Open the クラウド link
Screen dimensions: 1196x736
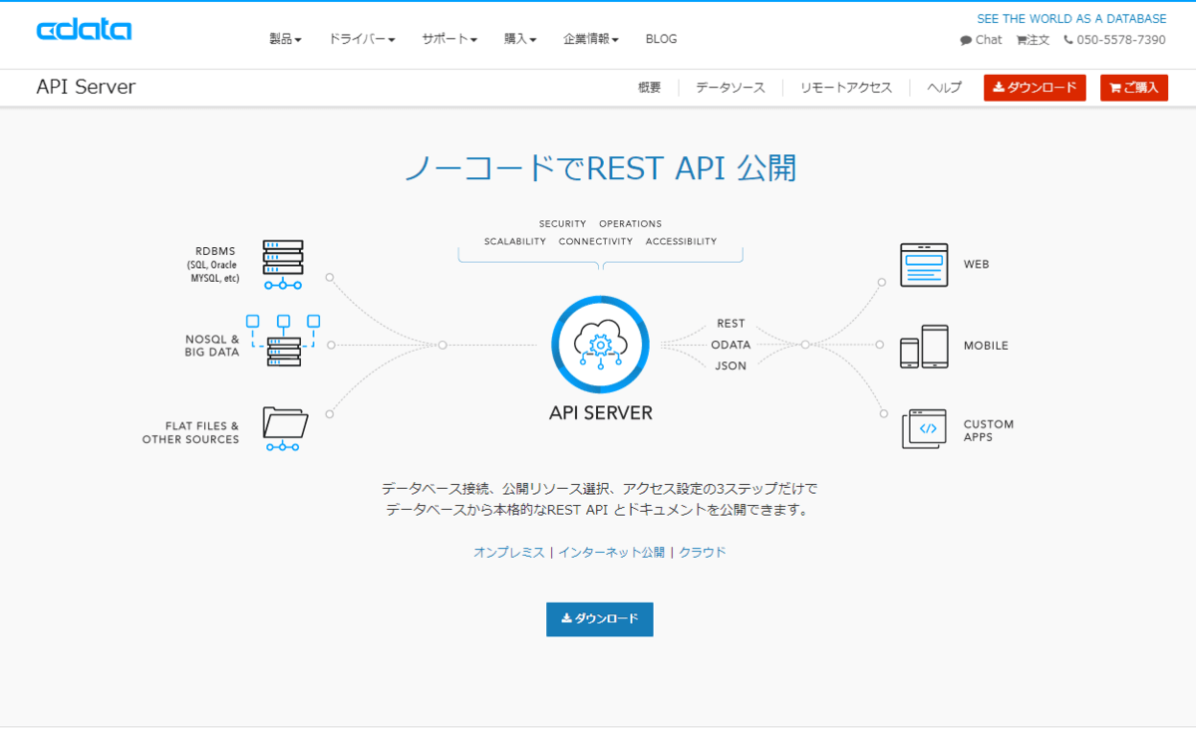click(703, 552)
